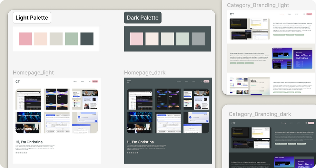Open the Digital nav item in Homepage_dark
Image resolution: width=316 pixels, height=168 pixels.
pos(186,81)
